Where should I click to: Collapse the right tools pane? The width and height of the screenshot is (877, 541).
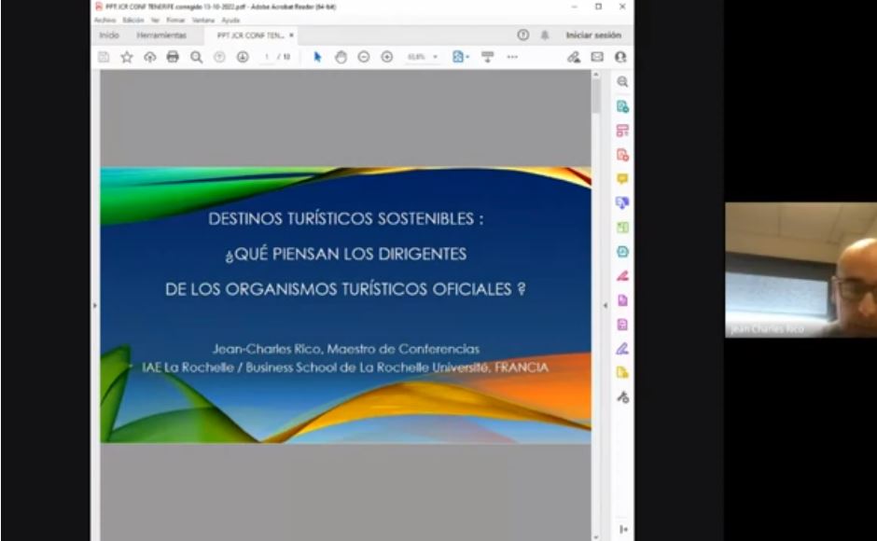coord(605,305)
